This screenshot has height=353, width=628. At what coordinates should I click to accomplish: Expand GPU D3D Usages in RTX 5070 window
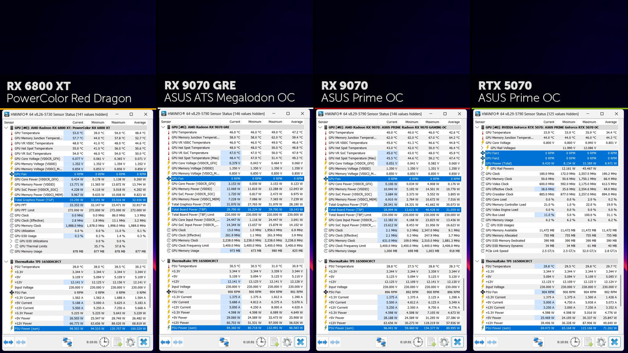point(482,225)
